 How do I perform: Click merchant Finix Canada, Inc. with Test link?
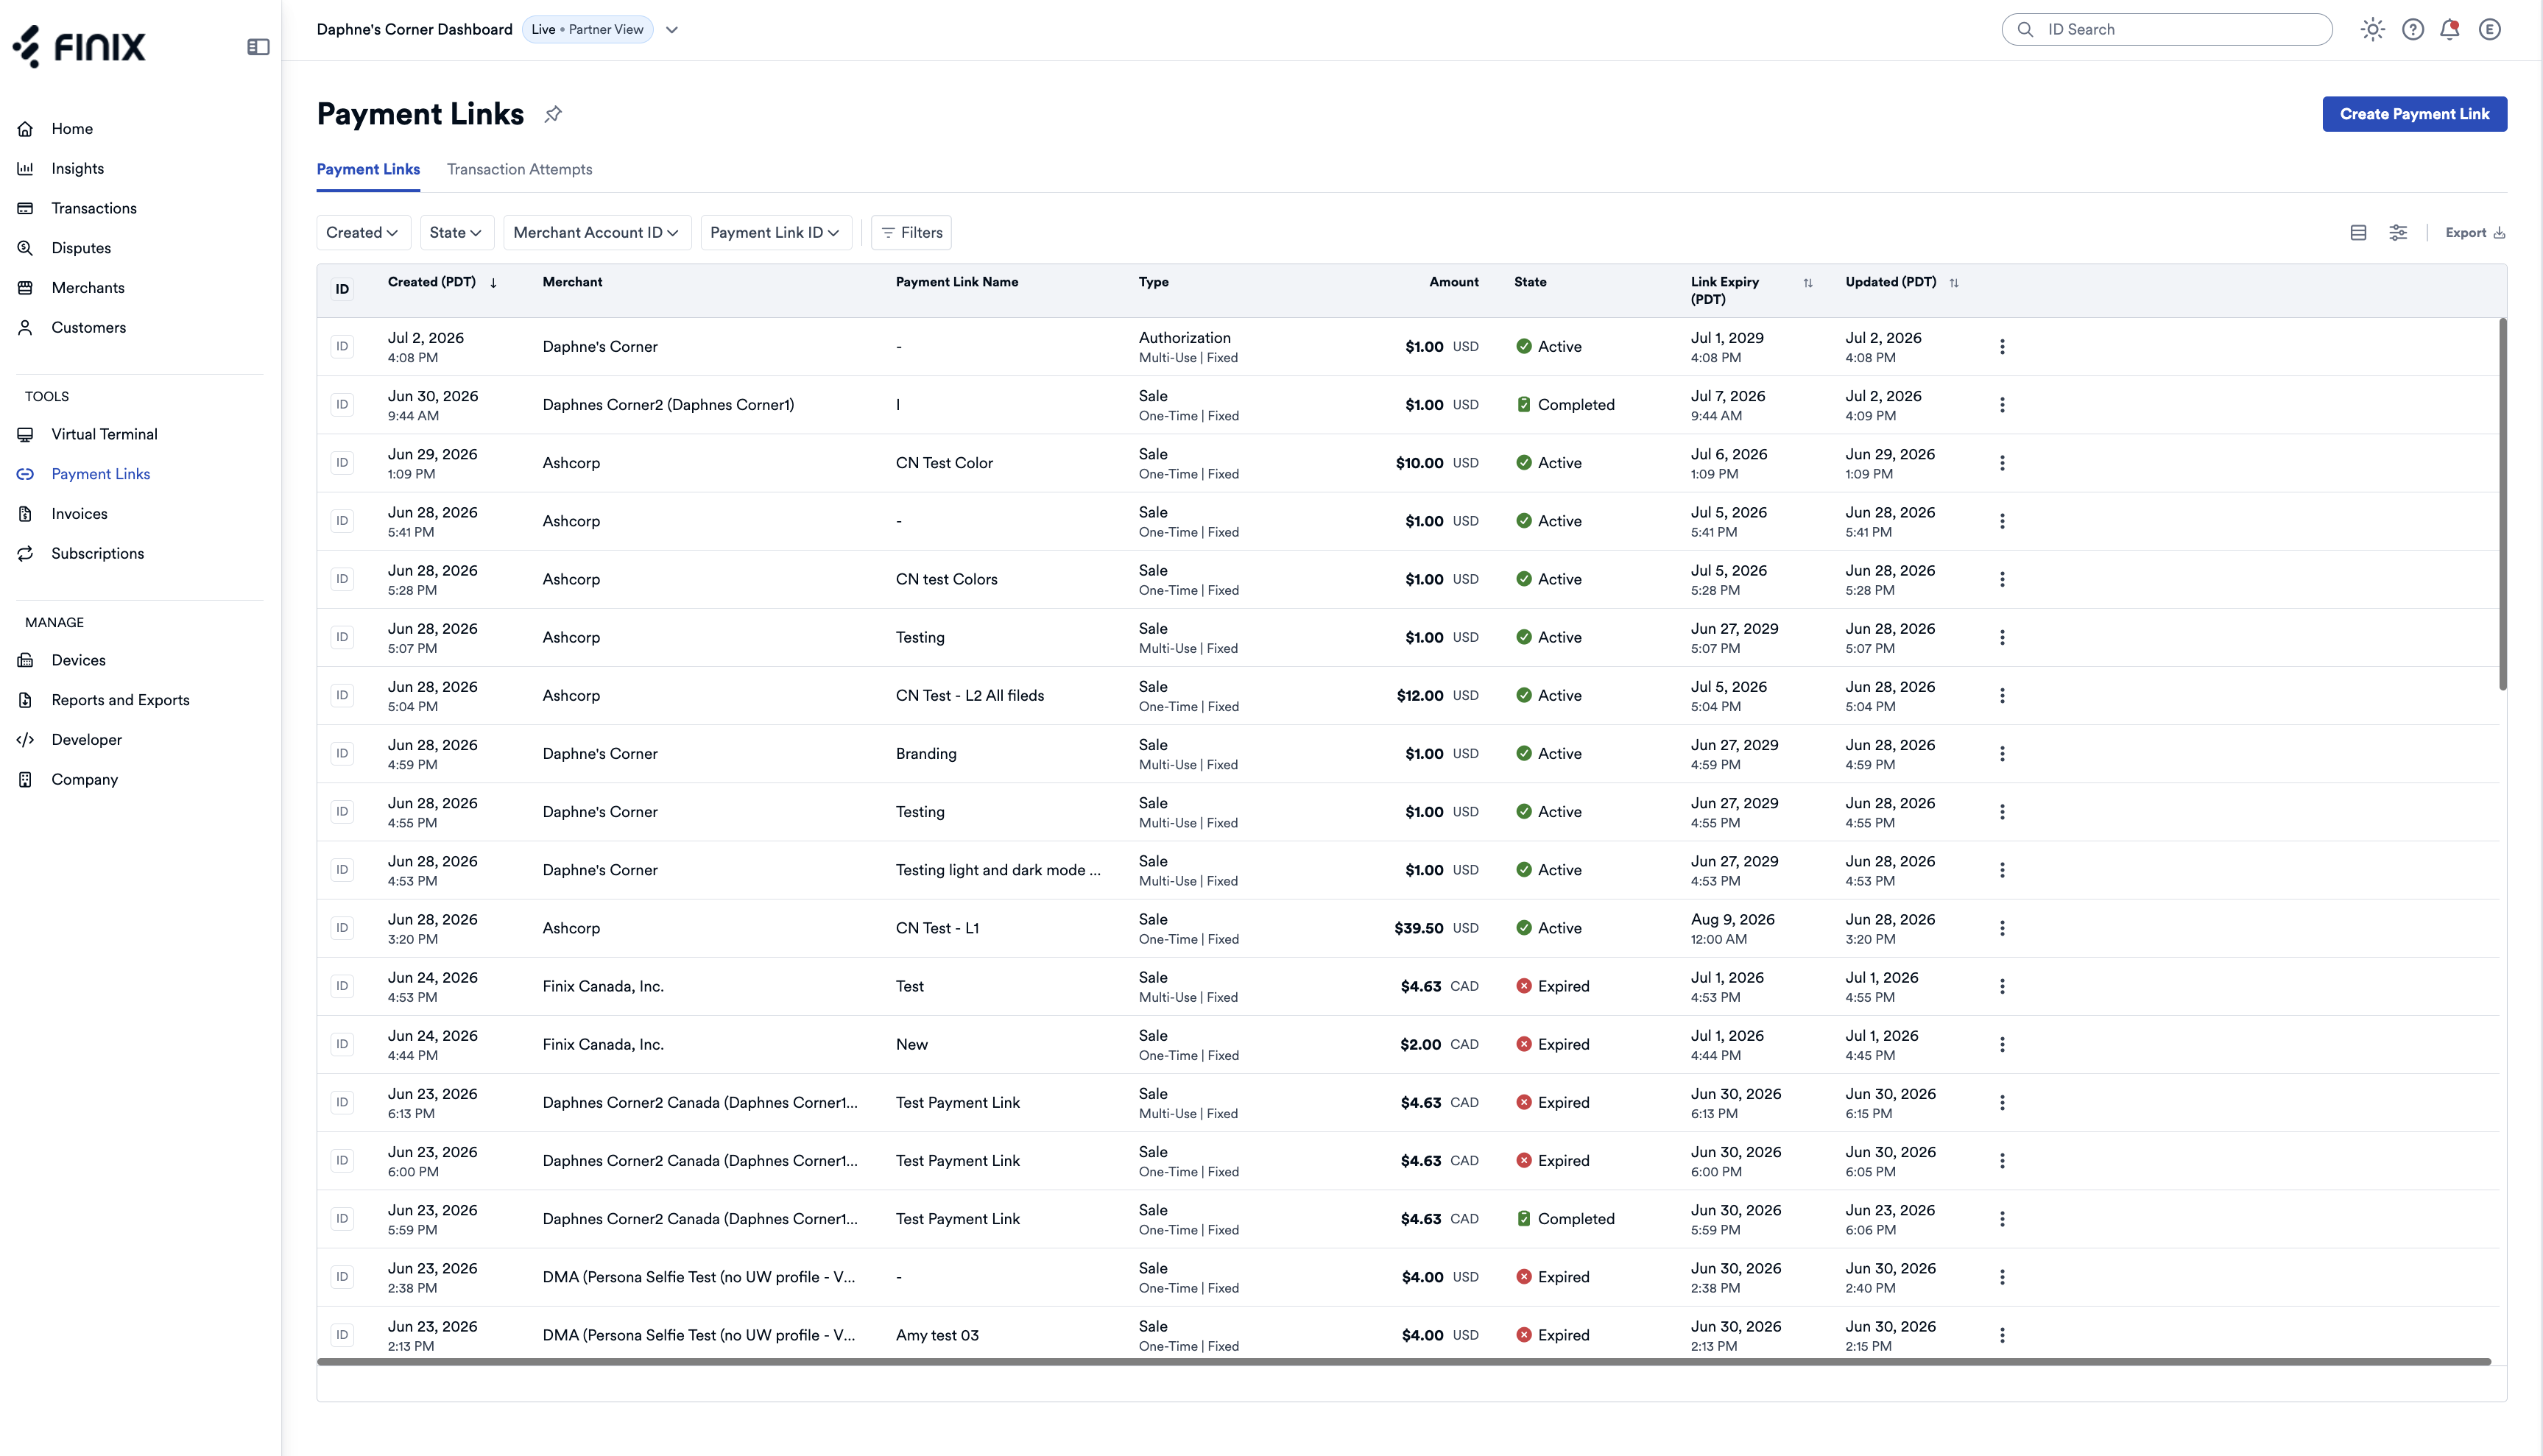603,986
